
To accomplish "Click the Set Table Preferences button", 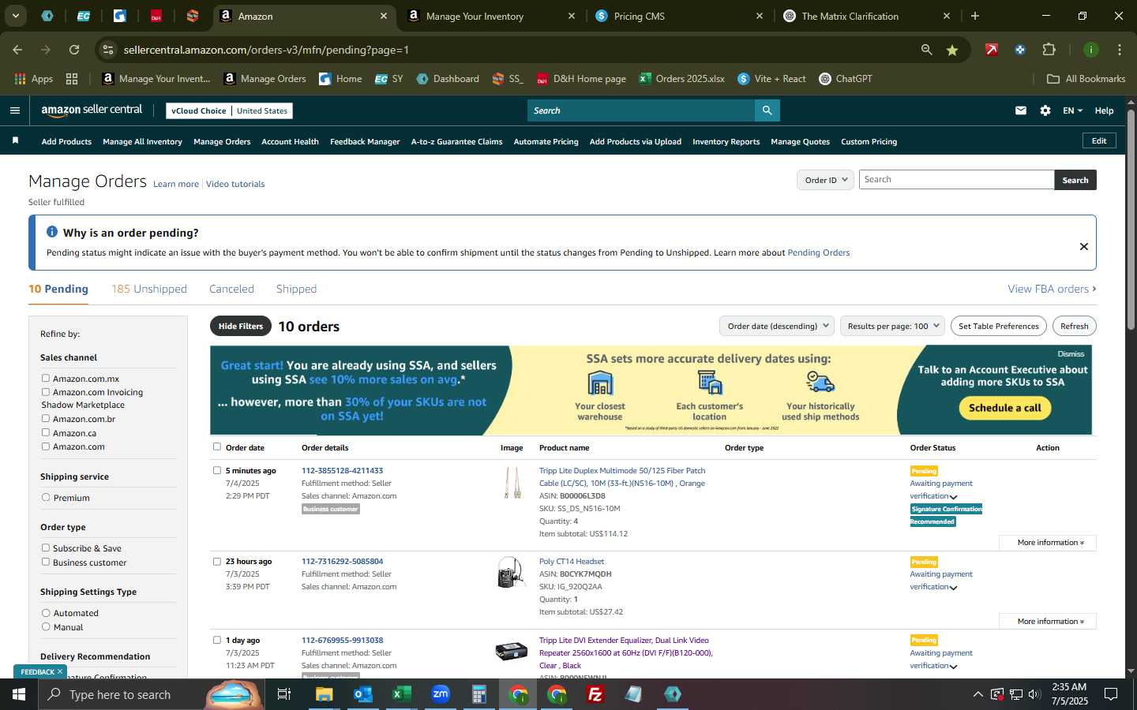I will point(998,326).
